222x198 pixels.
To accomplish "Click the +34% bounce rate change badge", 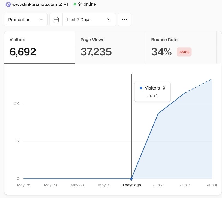I will click(x=184, y=52).
